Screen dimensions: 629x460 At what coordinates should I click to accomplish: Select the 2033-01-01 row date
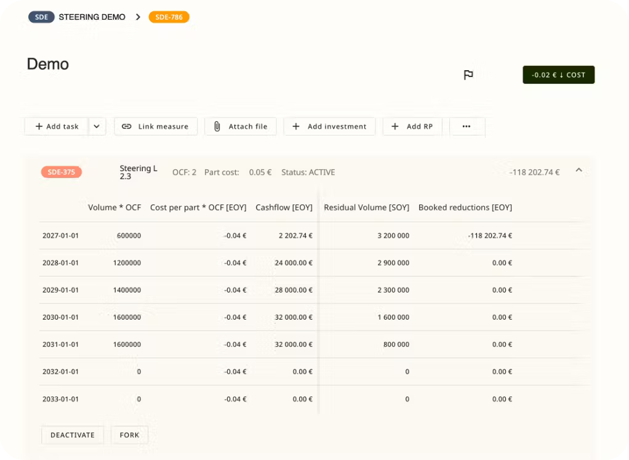pyautogui.click(x=60, y=400)
